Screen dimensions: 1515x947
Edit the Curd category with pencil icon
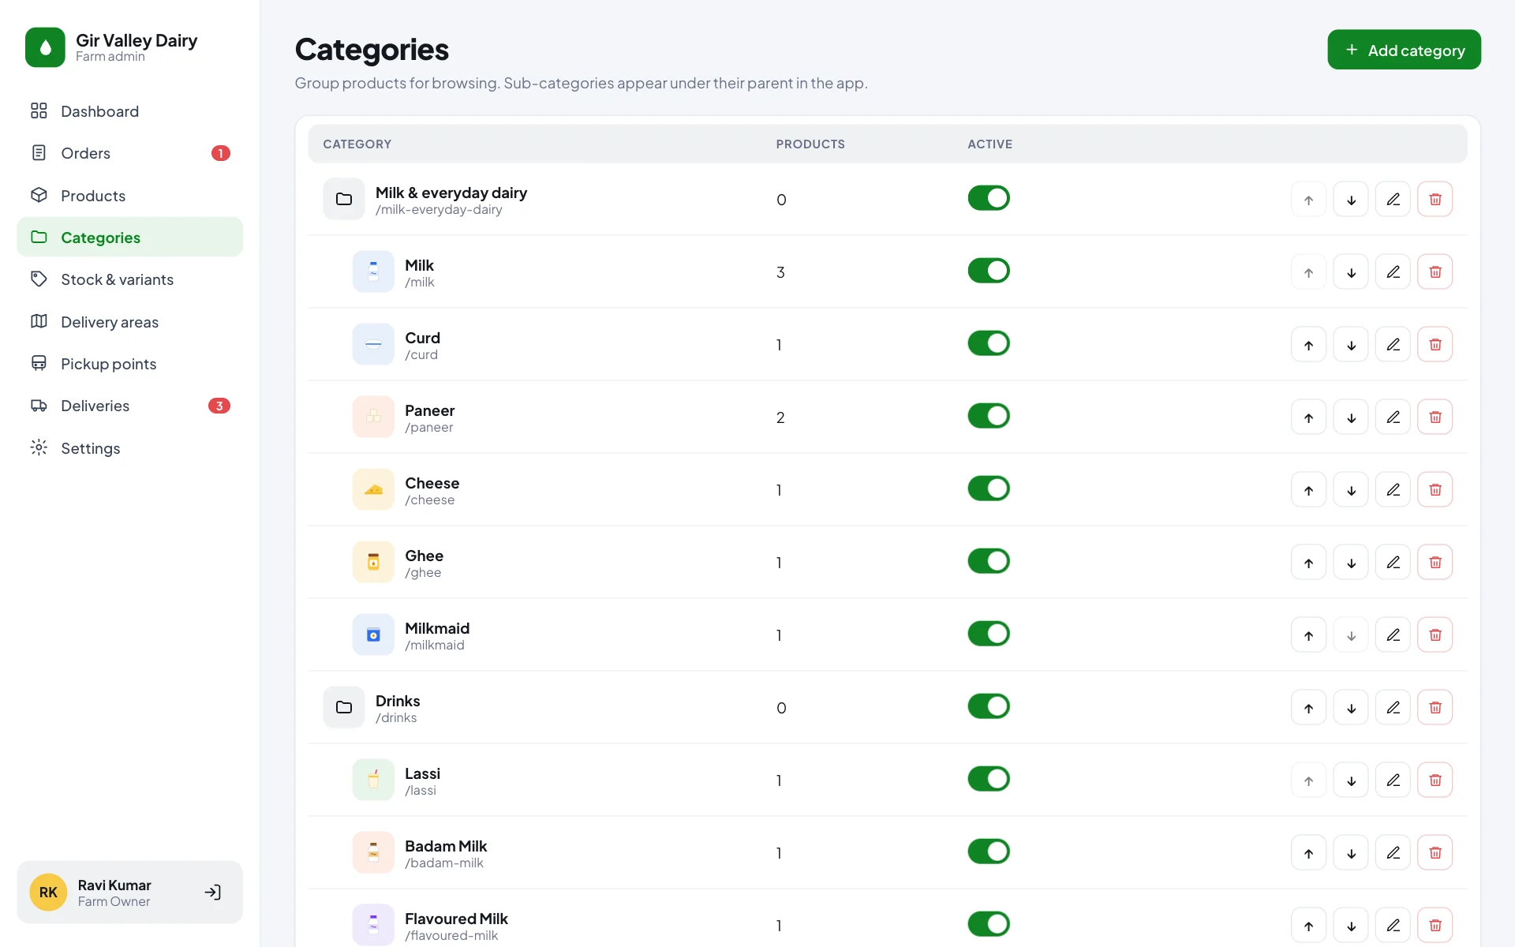pos(1393,345)
